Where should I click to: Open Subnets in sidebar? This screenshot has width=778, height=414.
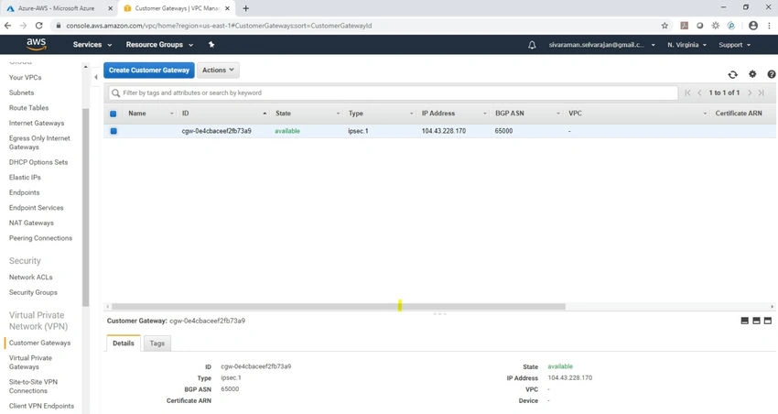[x=21, y=93]
